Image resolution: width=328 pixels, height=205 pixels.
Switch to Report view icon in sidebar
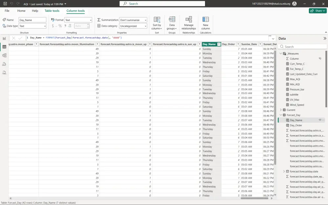(x=4, y=38)
